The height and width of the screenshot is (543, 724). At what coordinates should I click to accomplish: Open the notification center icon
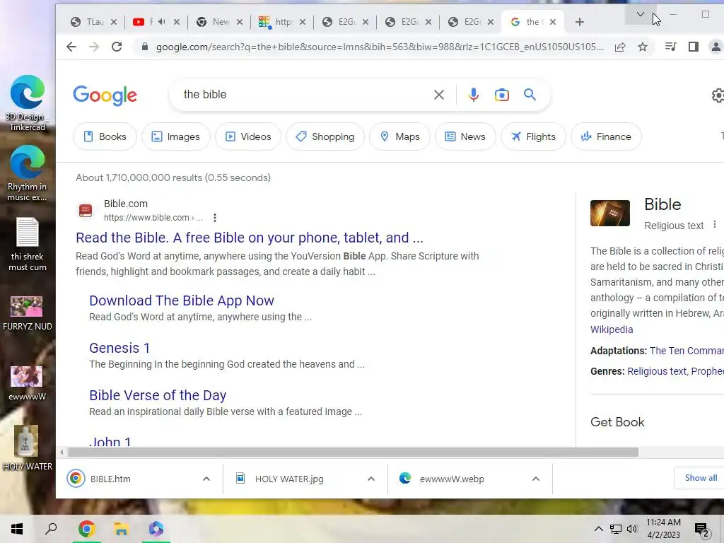pyautogui.click(x=702, y=529)
